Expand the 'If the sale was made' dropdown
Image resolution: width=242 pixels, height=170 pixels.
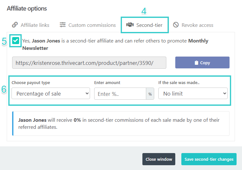[193, 94]
